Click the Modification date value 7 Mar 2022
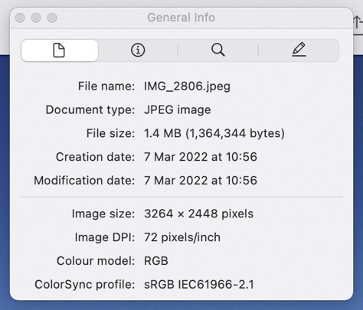Screen dimensions: 363x310 click(x=201, y=181)
